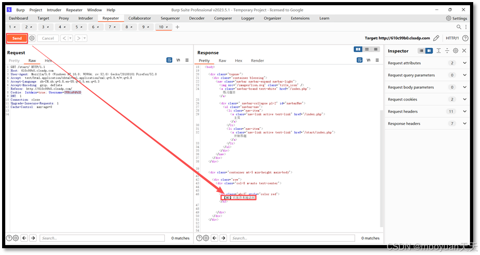The image size is (480, 255).
Task: Jump to previous request search match
Action: (25, 238)
